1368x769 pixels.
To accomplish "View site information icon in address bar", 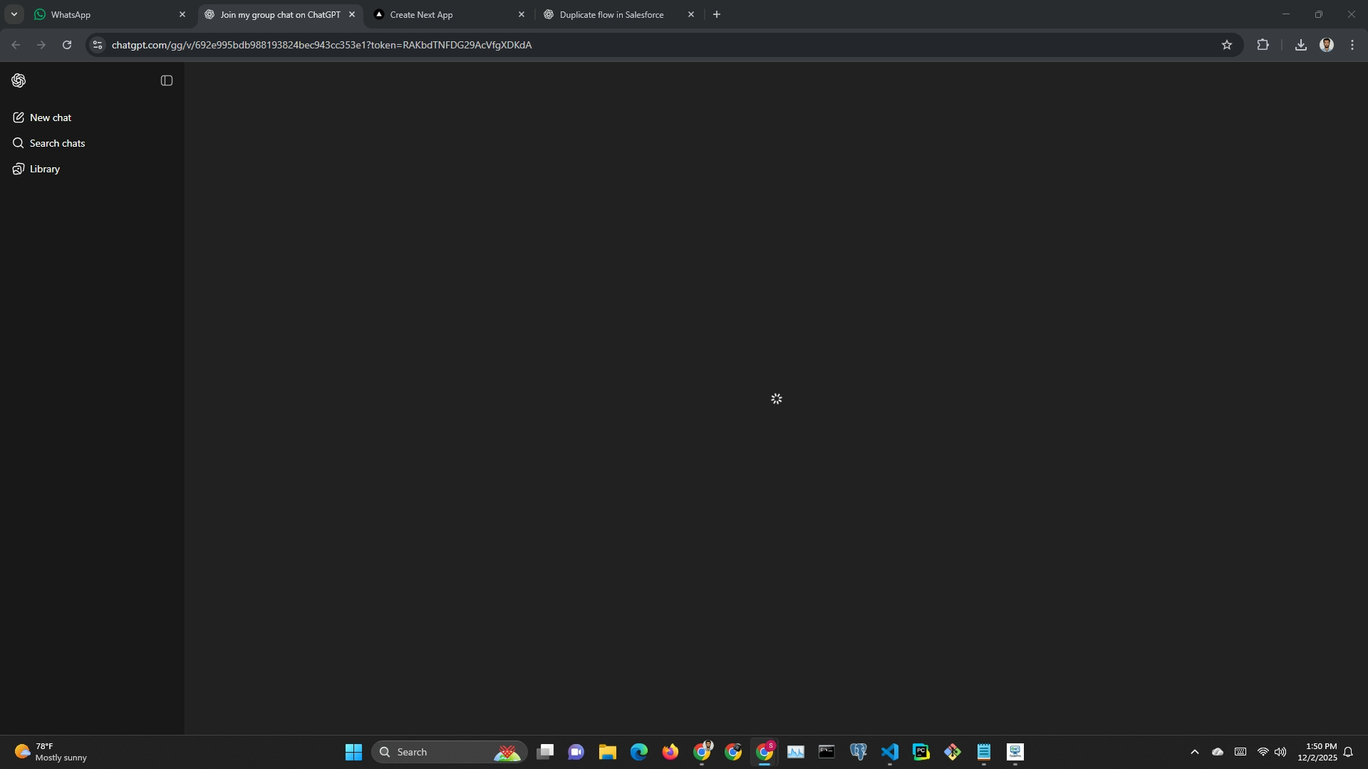I will 98,45.
